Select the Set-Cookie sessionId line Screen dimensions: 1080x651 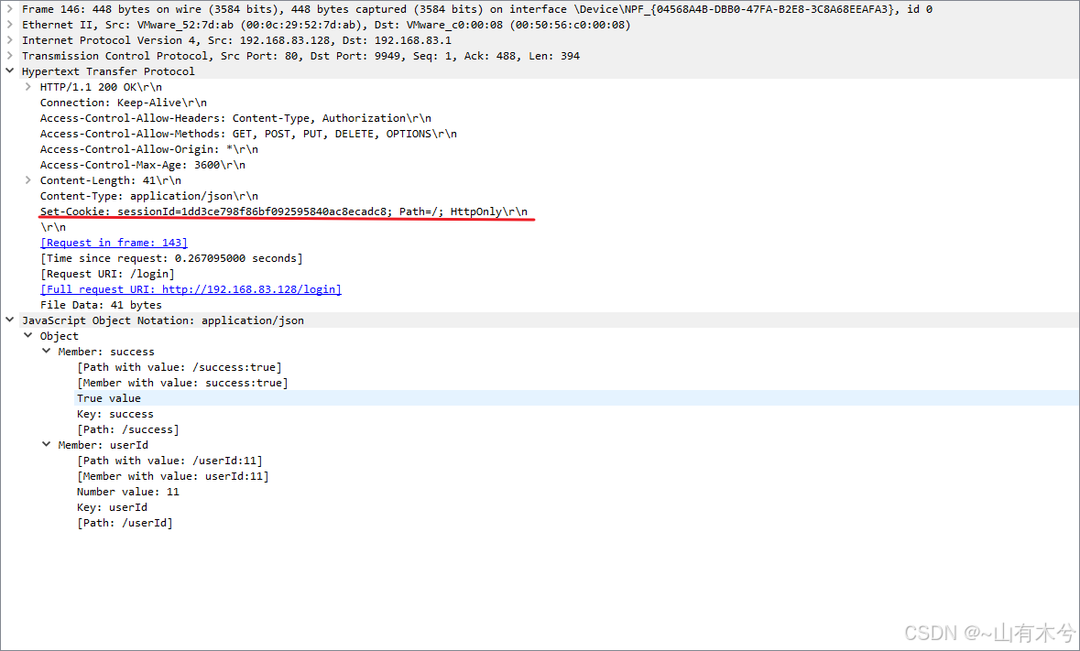tap(284, 212)
